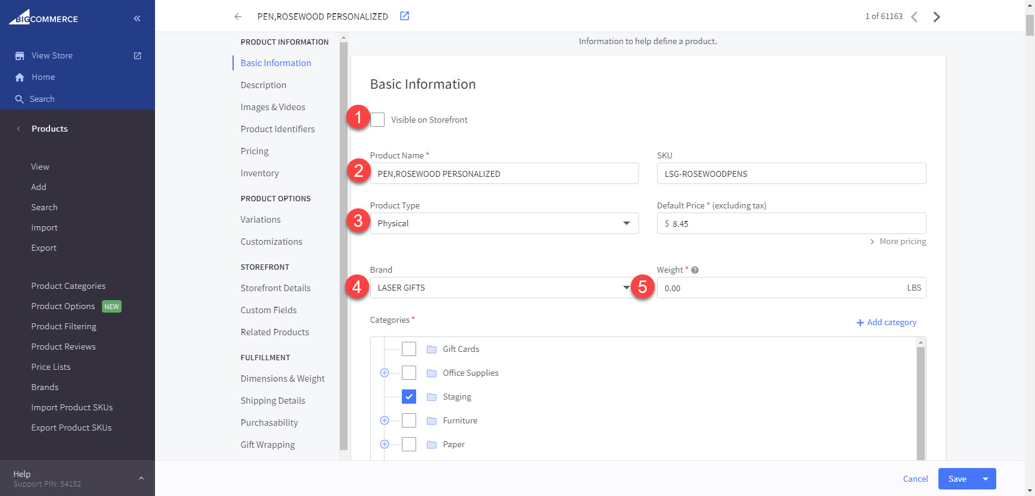Open the Product Type dropdown
The width and height of the screenshot is (1035, 496).
pyautogui.click(x=504, y=223)
